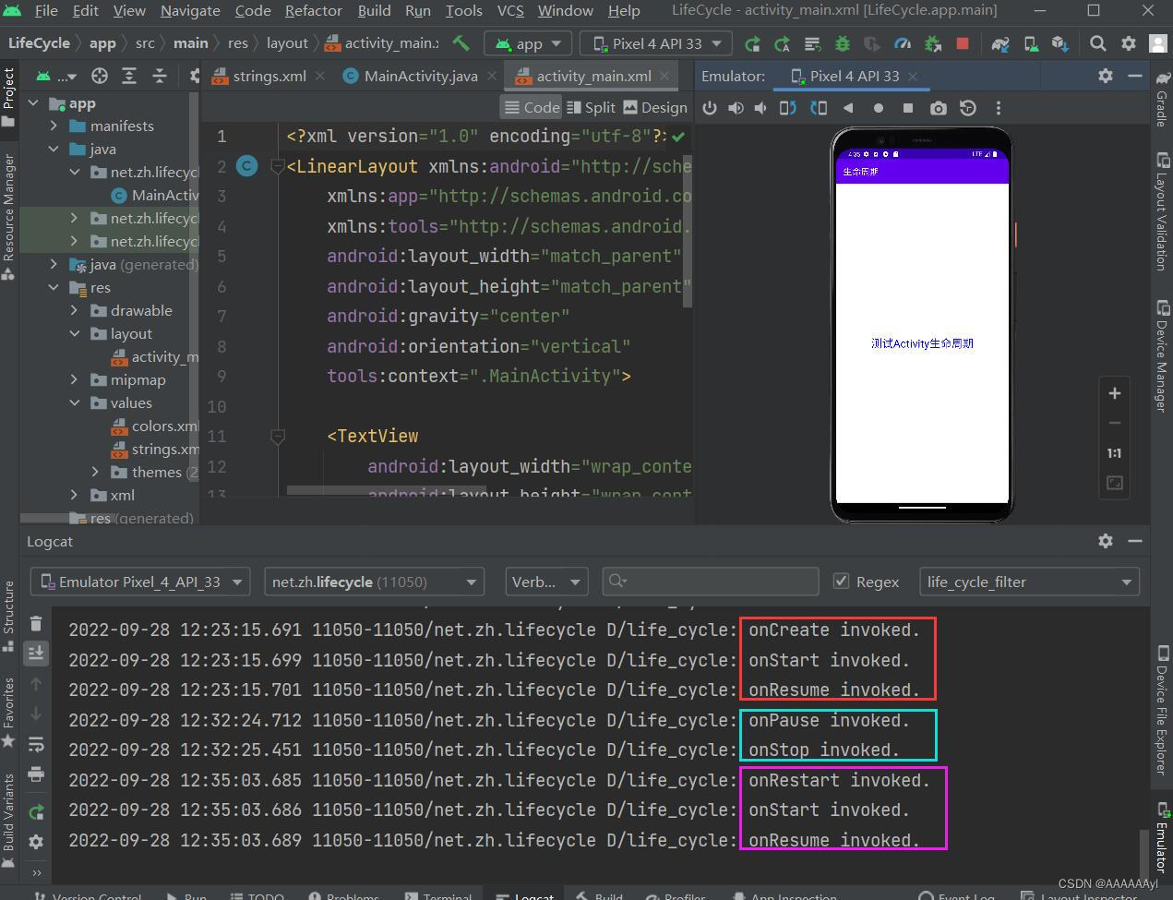Click emulator volume up icon
The width and height of the screenshot is (1173, 900).
tap(736, 108)
